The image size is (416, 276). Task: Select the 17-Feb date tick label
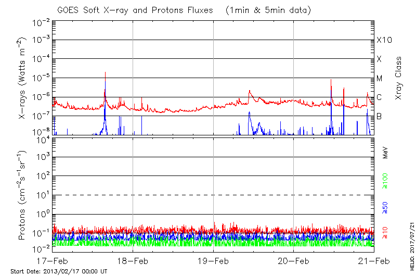point(52,260)
